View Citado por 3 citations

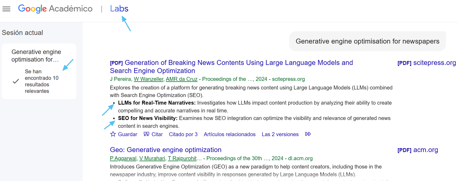click(183, 134)
